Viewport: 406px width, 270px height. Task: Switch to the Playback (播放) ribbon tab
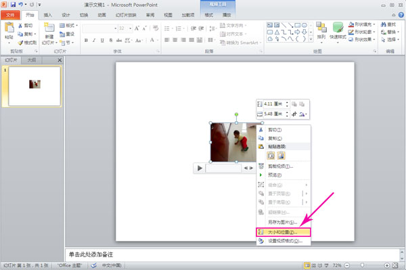[227, 15]
